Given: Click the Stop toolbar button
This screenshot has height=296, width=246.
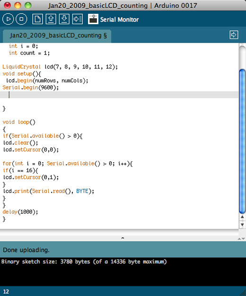Looking at the screenshot, I should (x=21, y=19).
